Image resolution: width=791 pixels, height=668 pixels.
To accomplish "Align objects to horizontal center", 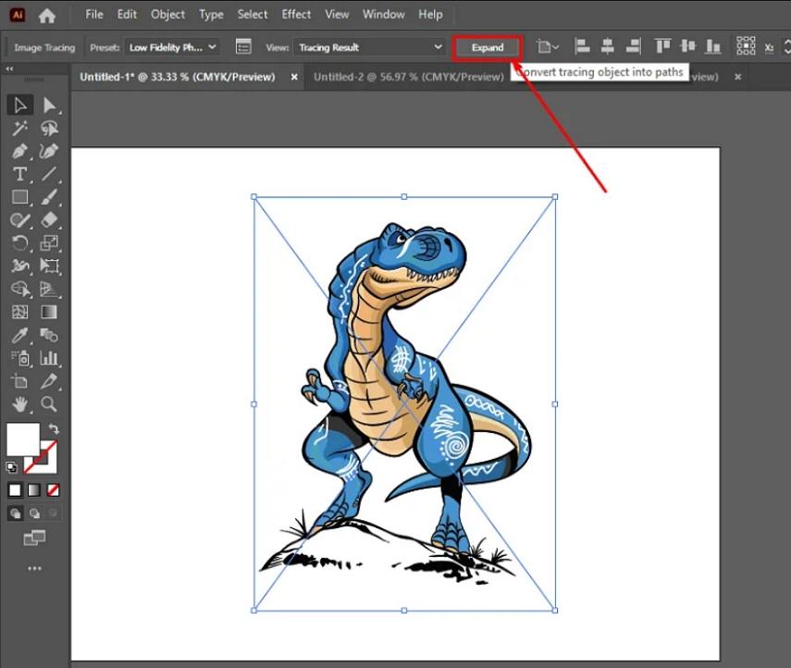I will point(608,44).
